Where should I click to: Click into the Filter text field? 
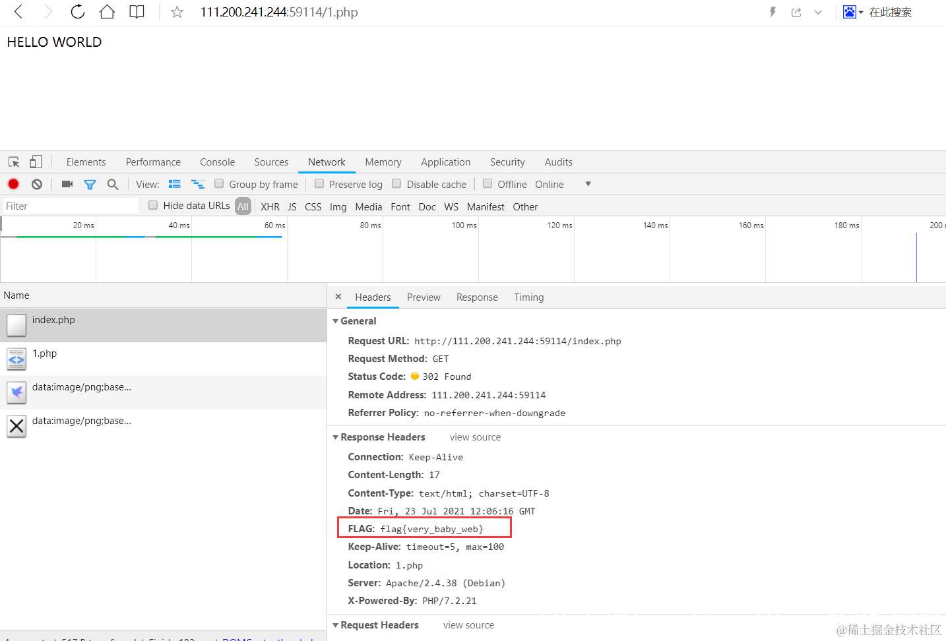[x=71, y=206]
